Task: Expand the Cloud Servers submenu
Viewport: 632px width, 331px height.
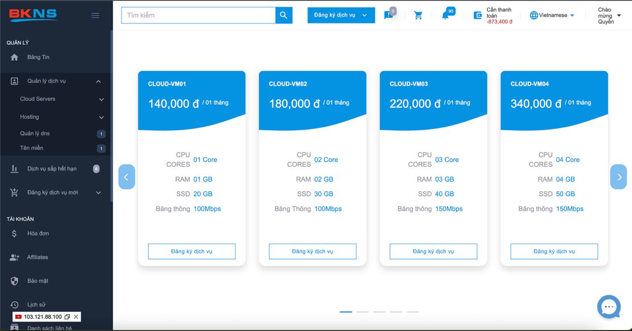Action: point(101,99)
